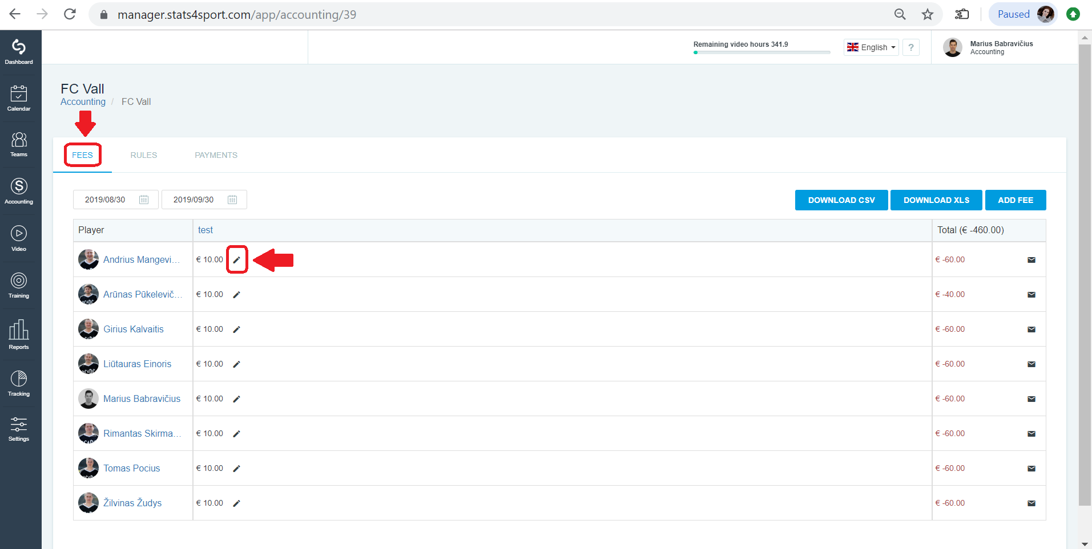
Task: Open Liūtauras Einoris player link
Action: (x=137, y=364)
